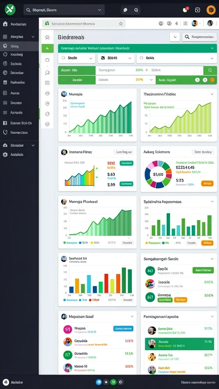
Task: Star the current page in address bar
Action: tap(121, 24)
